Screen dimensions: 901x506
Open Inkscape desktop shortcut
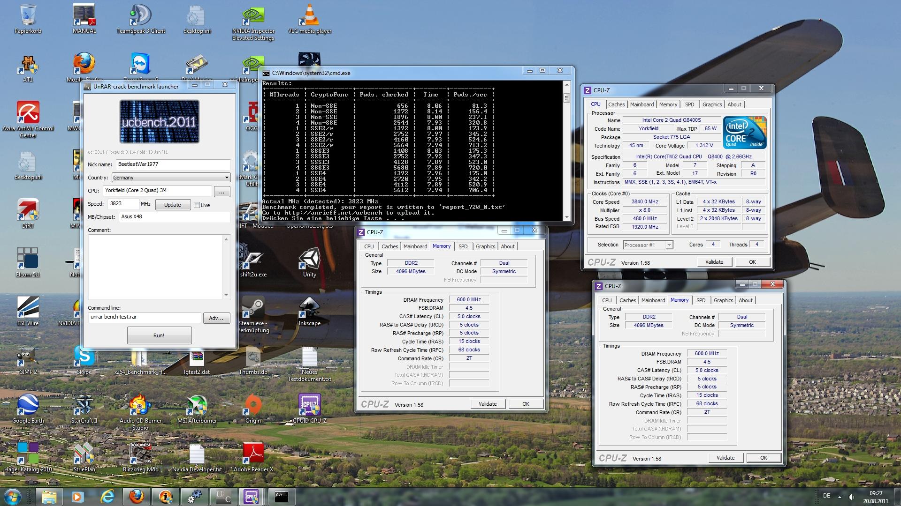[x=309, y=311]
